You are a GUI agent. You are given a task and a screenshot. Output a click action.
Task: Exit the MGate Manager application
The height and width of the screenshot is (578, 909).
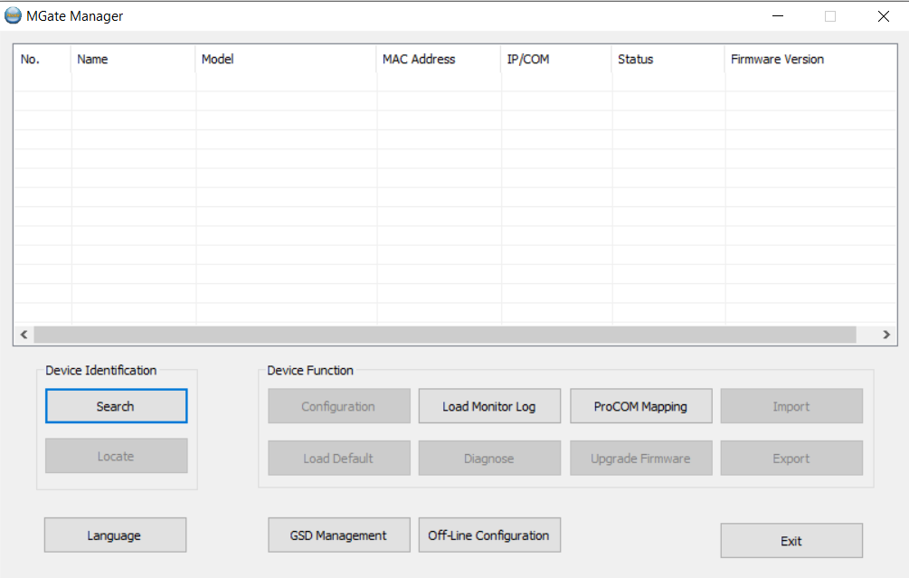[791, 541]
